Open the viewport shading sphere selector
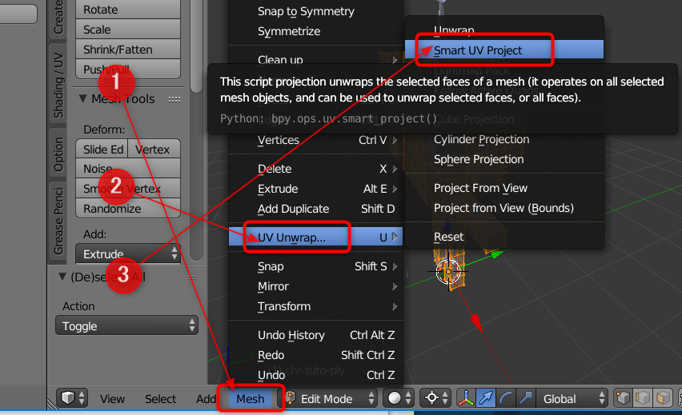Image resolution: width=682 pixels, height=415 pixels. coord(399,397)
